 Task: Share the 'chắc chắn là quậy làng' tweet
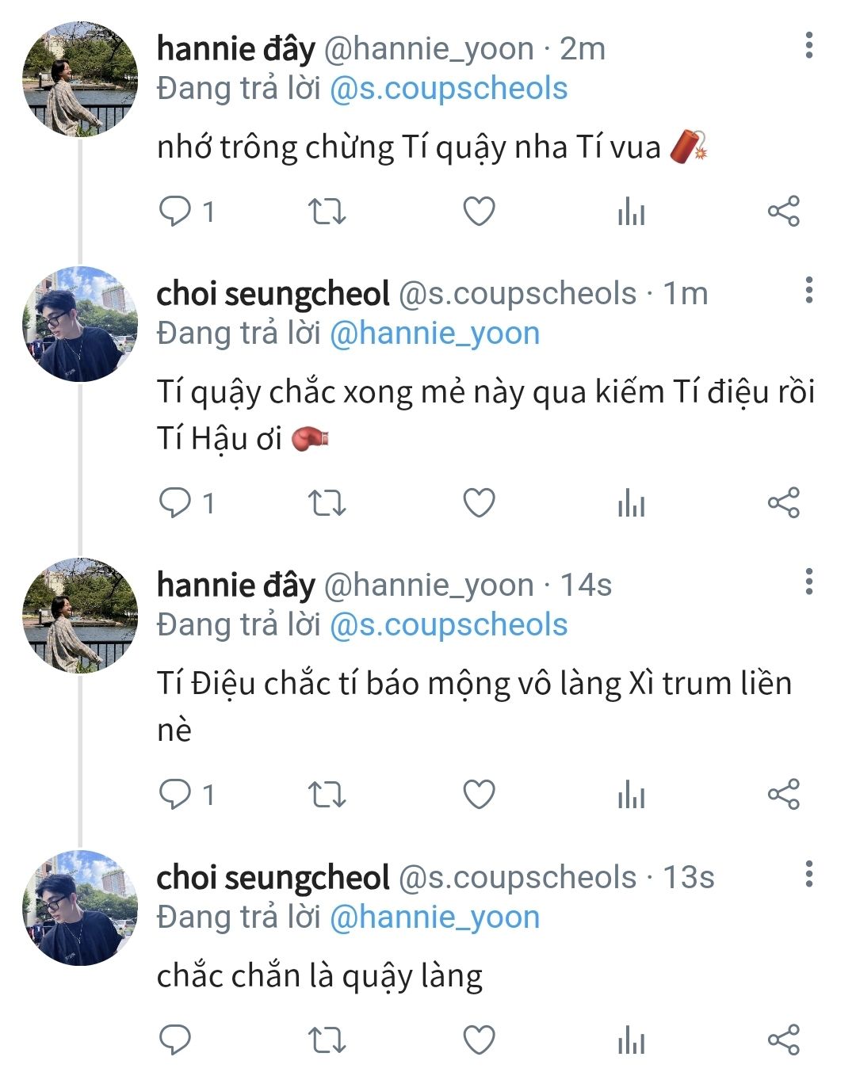[x=783, y=1040]
